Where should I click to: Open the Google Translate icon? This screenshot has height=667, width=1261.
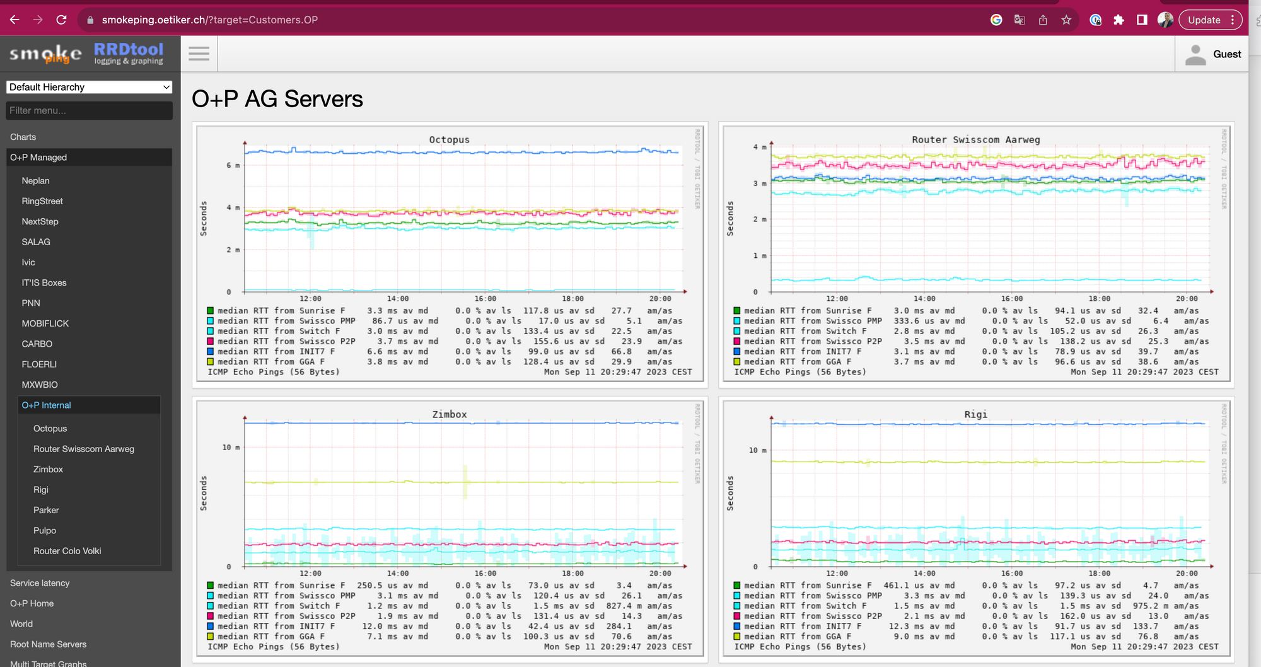(x=1020, y=20)
